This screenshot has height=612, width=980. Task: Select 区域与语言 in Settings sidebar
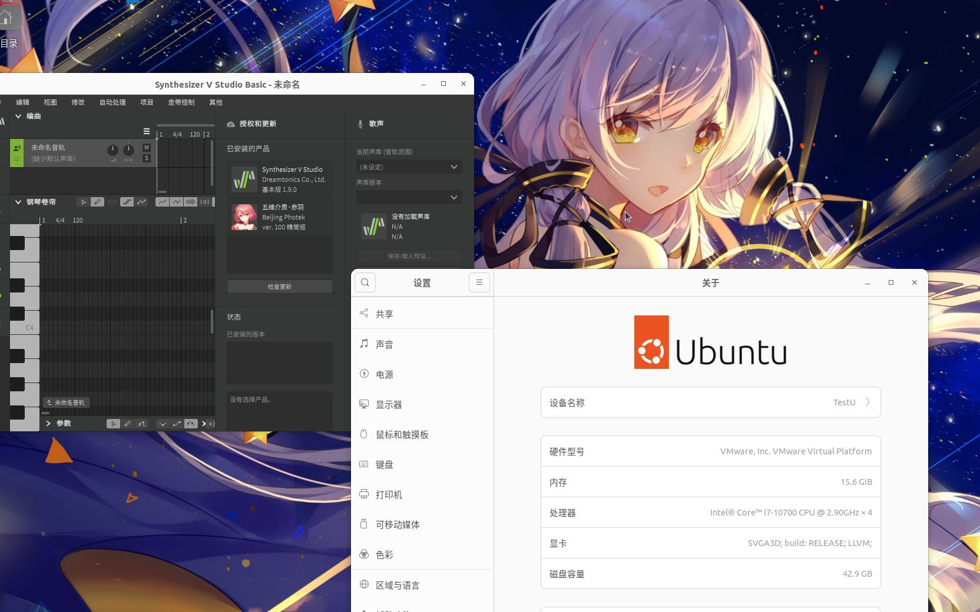(x=422, y=585)
